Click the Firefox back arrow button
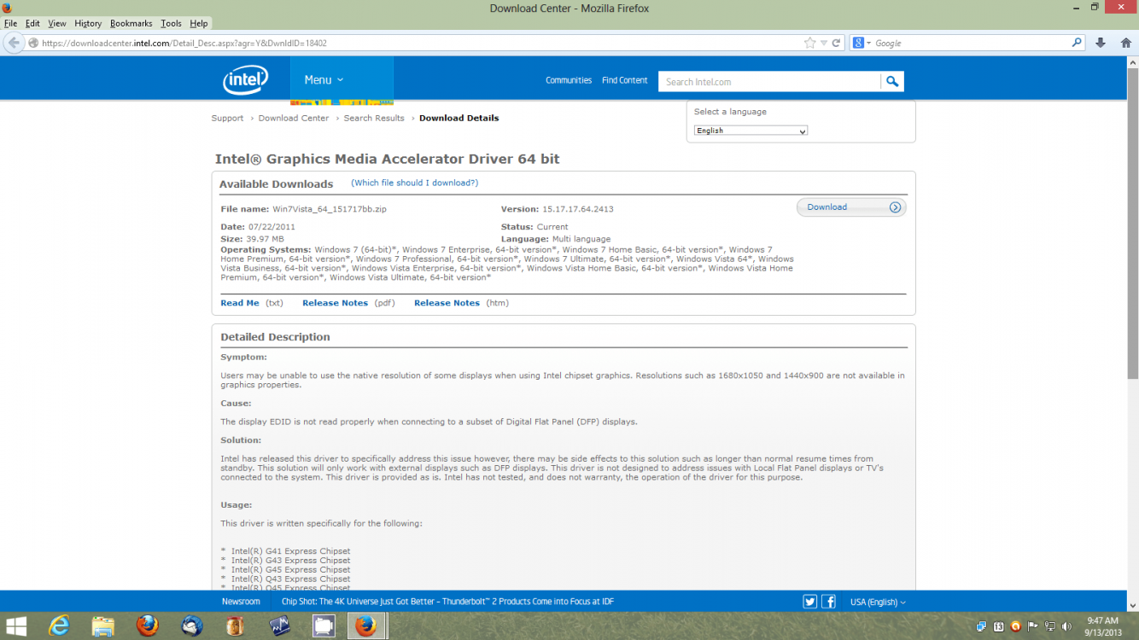This screenshot has width=1139, height=640. pos(14,43)
